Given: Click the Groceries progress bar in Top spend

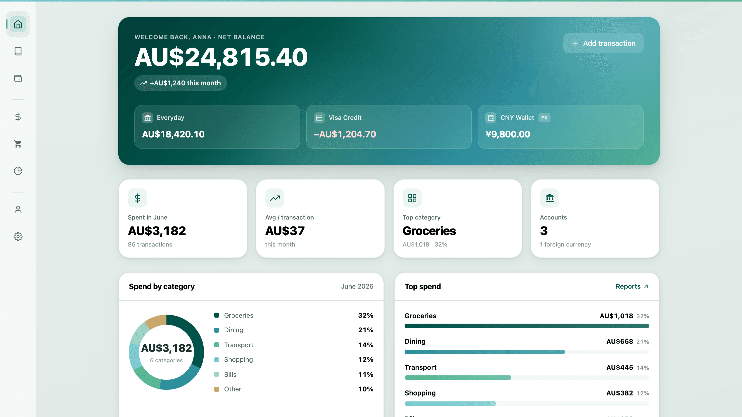Looking at the screenshot, I should point(527,326).
